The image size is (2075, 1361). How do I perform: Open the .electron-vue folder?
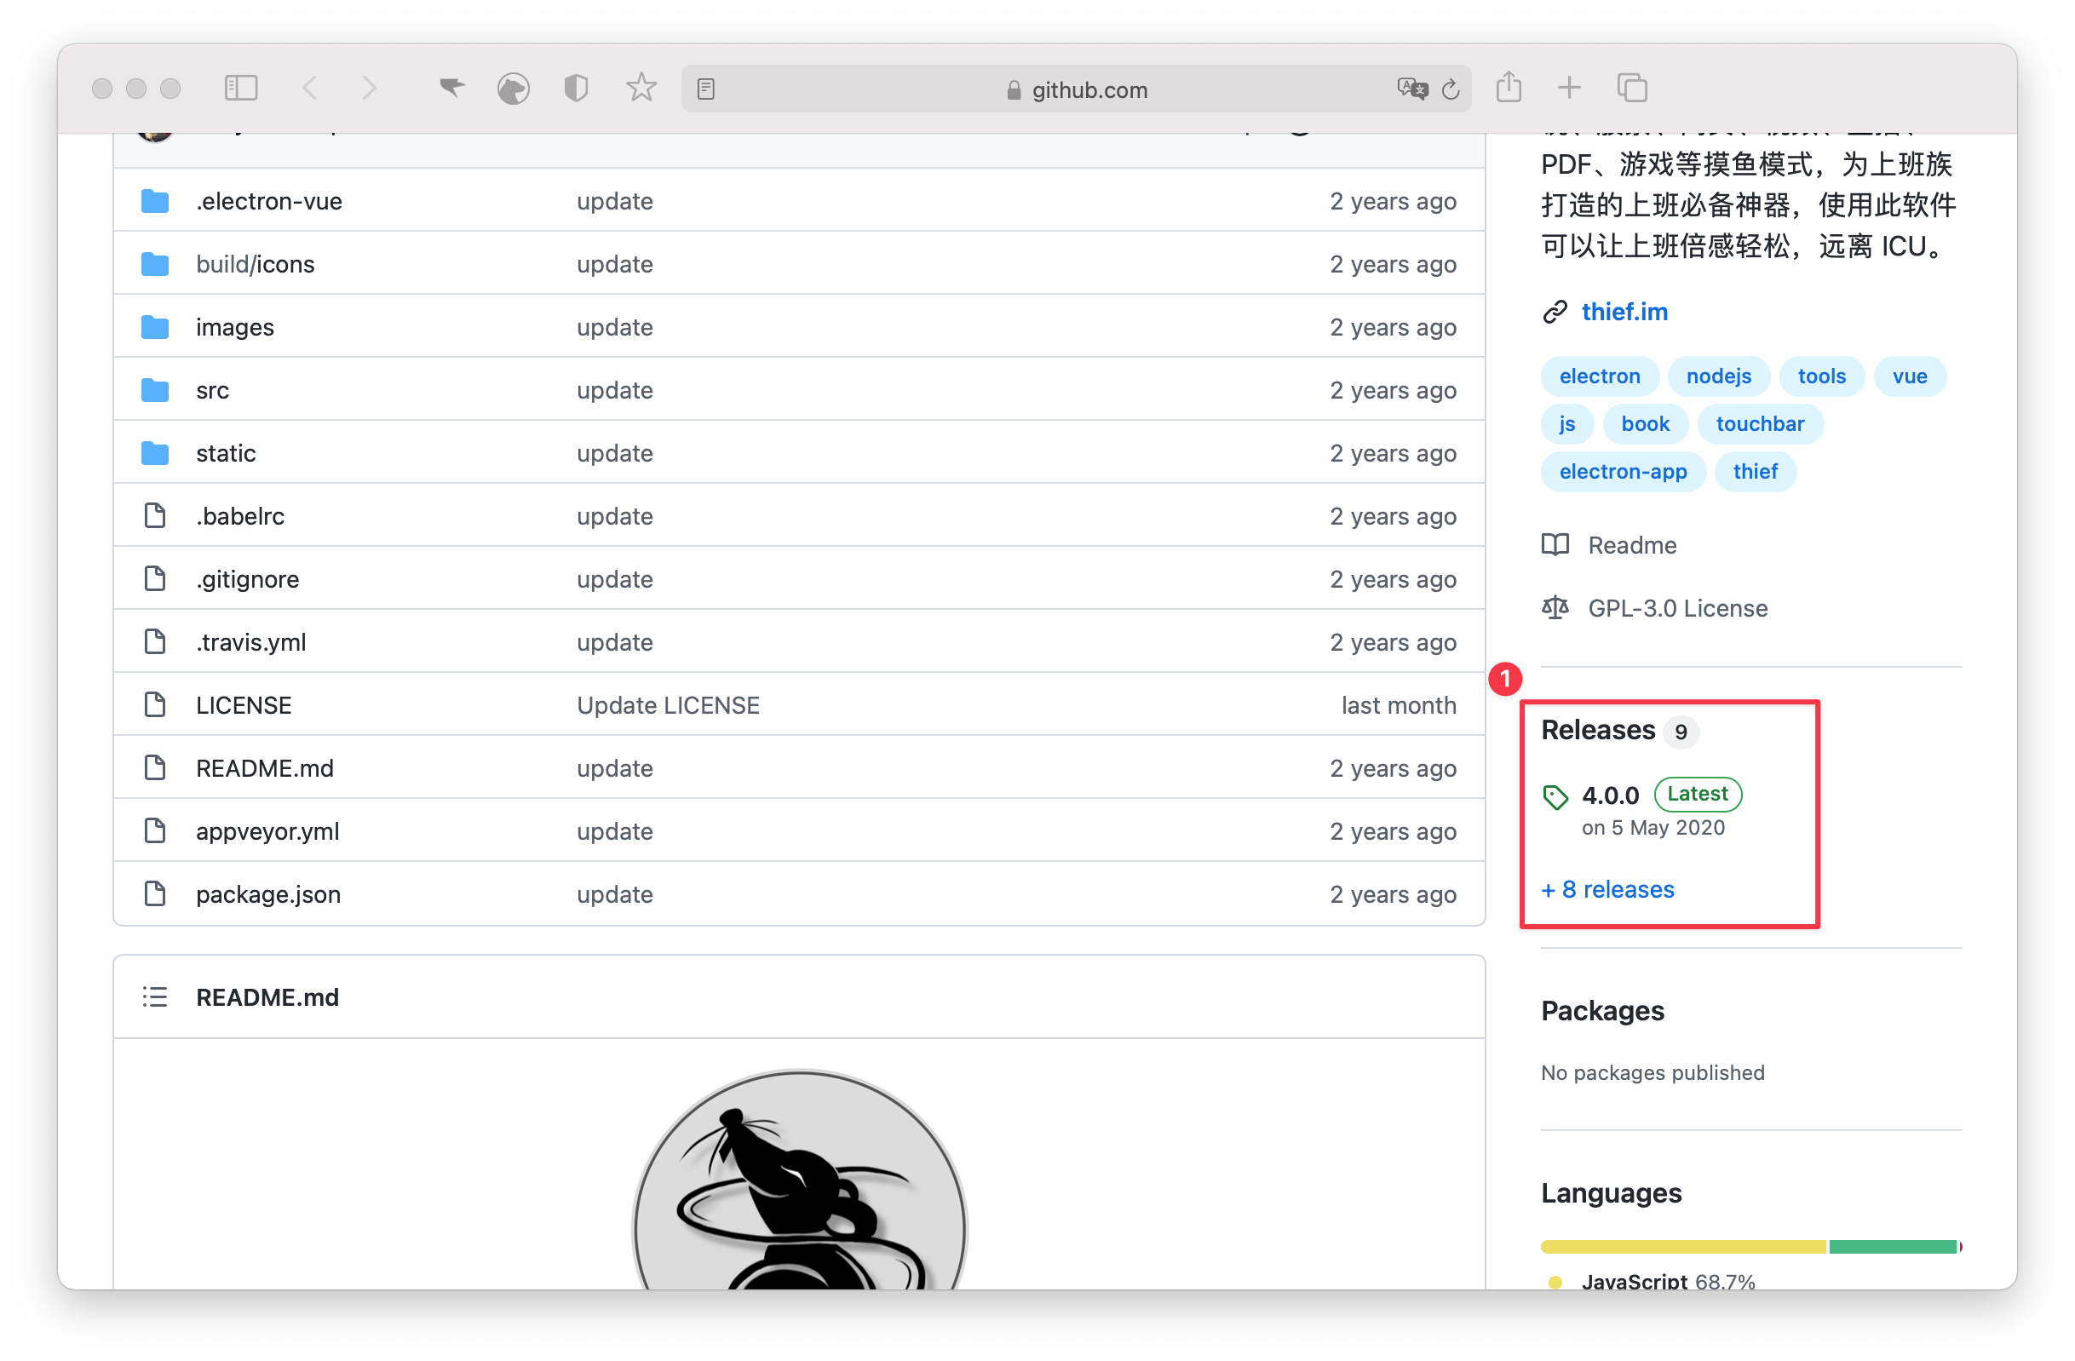pos(268,201)
